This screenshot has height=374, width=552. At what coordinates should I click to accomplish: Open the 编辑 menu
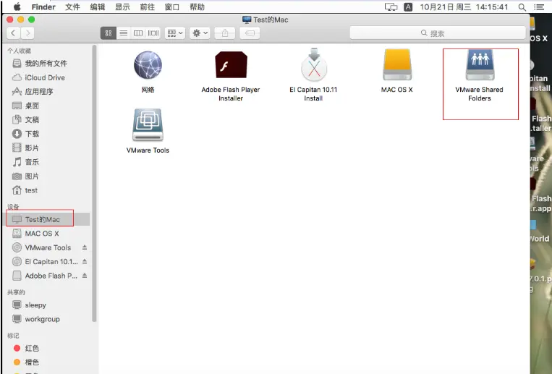pos(98,7)
